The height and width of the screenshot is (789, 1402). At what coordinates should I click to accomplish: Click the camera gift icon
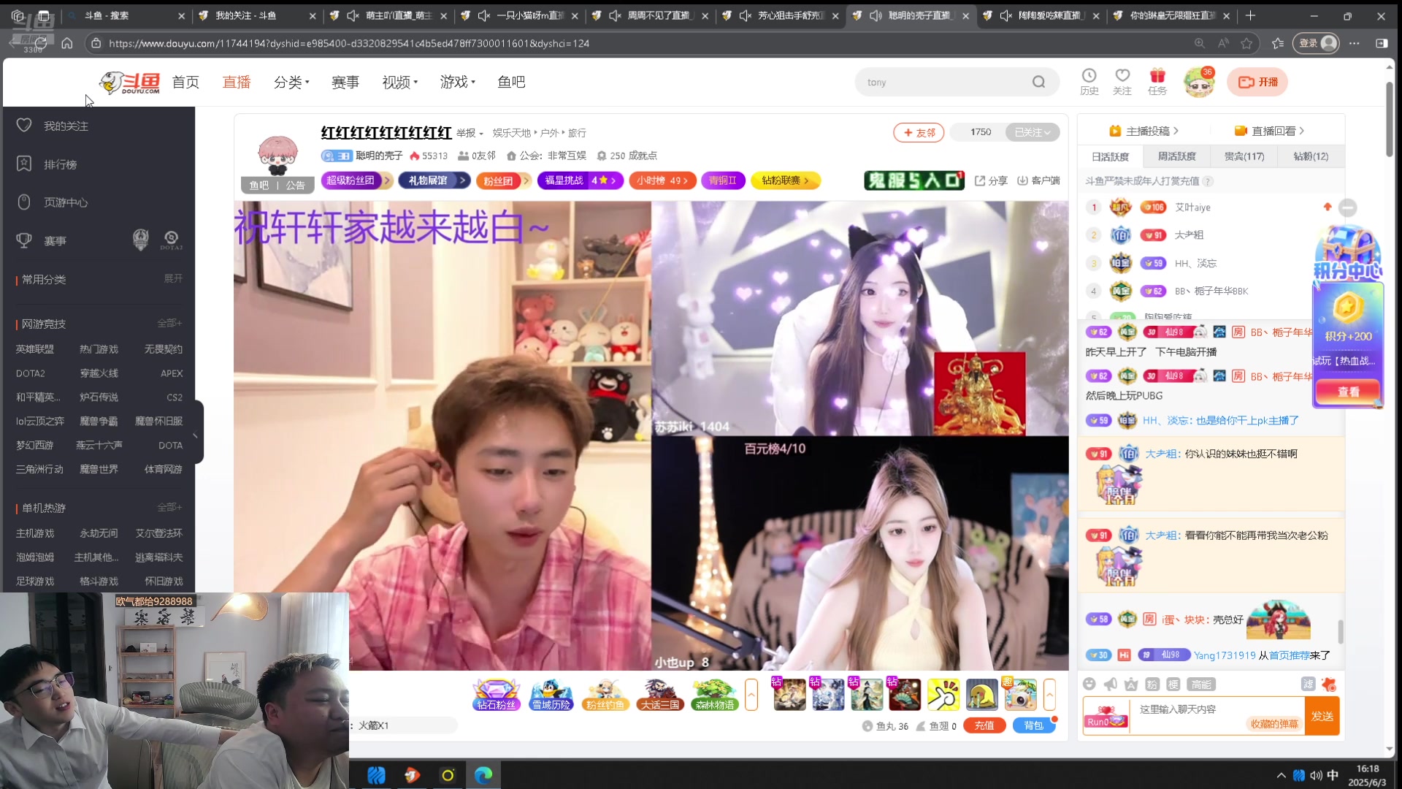coord(1020,694)
